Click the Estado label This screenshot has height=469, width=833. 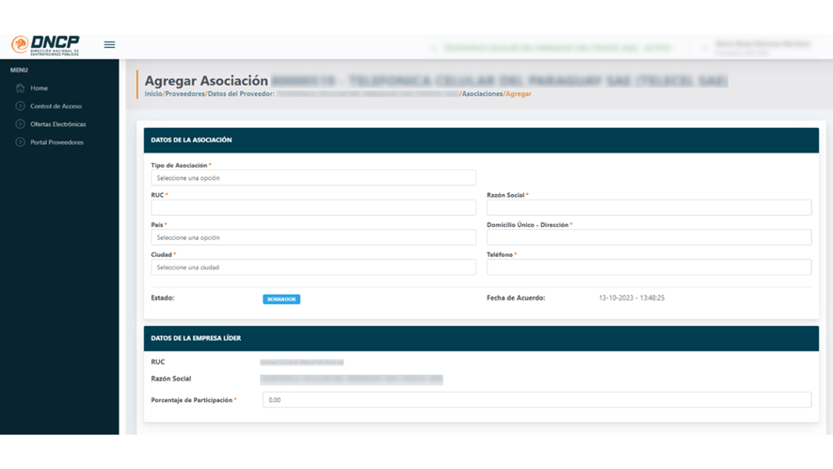[163, 299]
